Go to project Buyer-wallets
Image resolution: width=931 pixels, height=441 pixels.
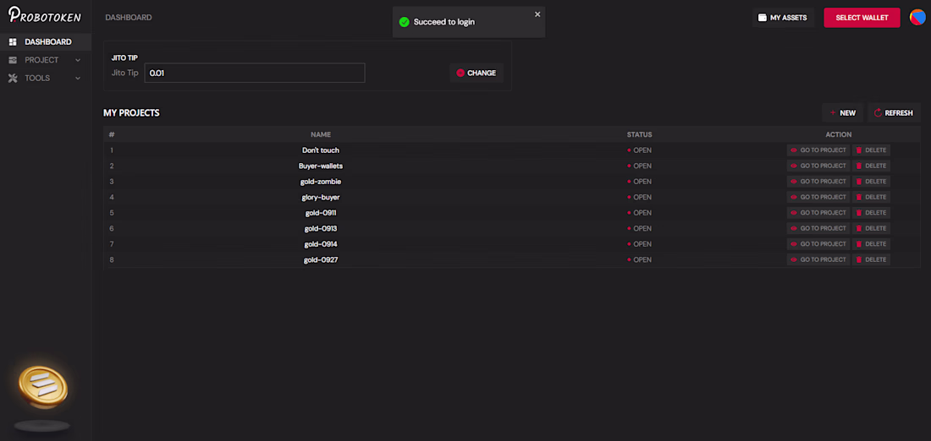tap(818, 166)
